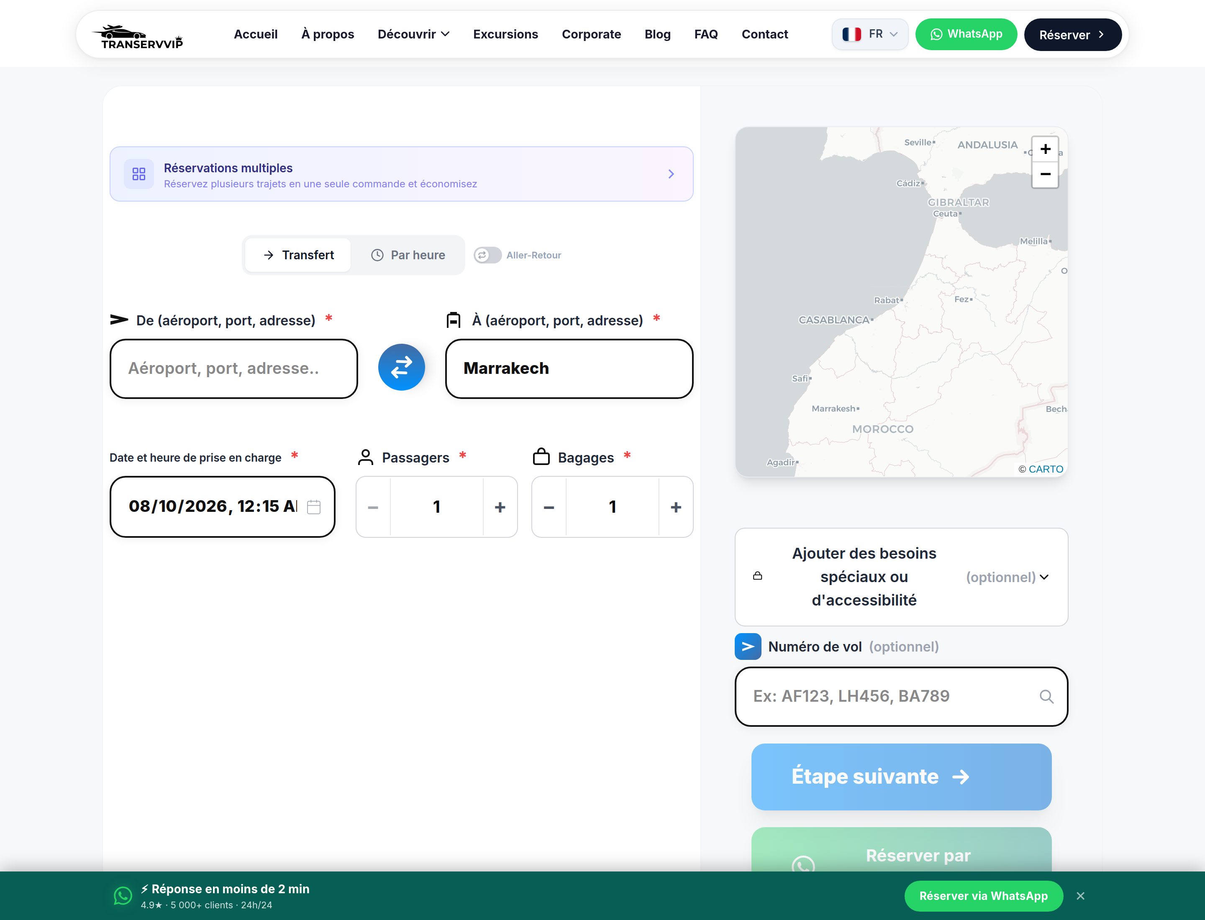Expand the Découvrir menu
Screen dimensions: 1205x920
[414, 34]
